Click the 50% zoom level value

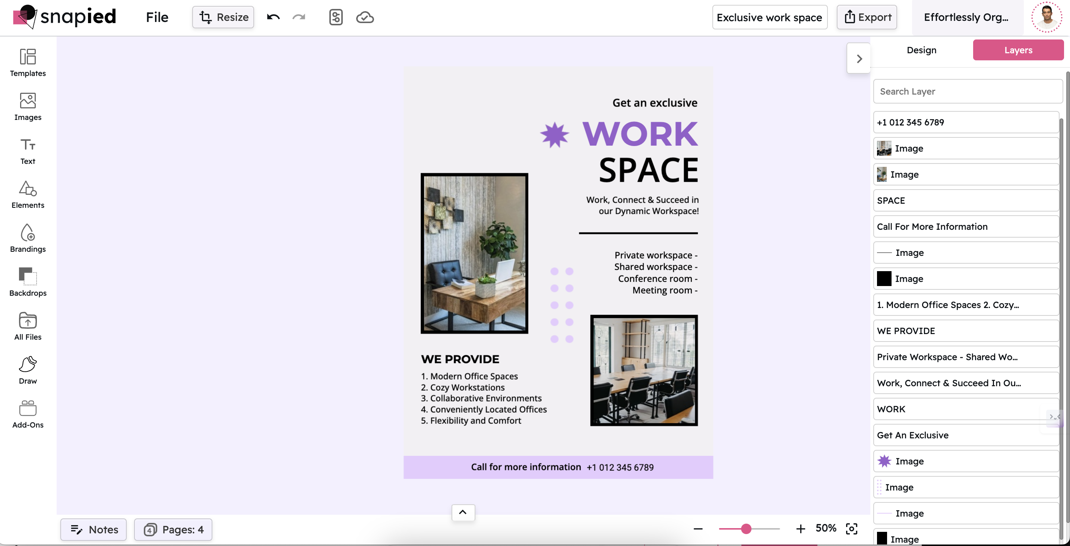pos(826,528)
